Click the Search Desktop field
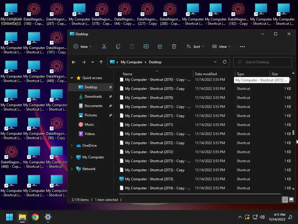The image size is (298, 224). [263, 62]
